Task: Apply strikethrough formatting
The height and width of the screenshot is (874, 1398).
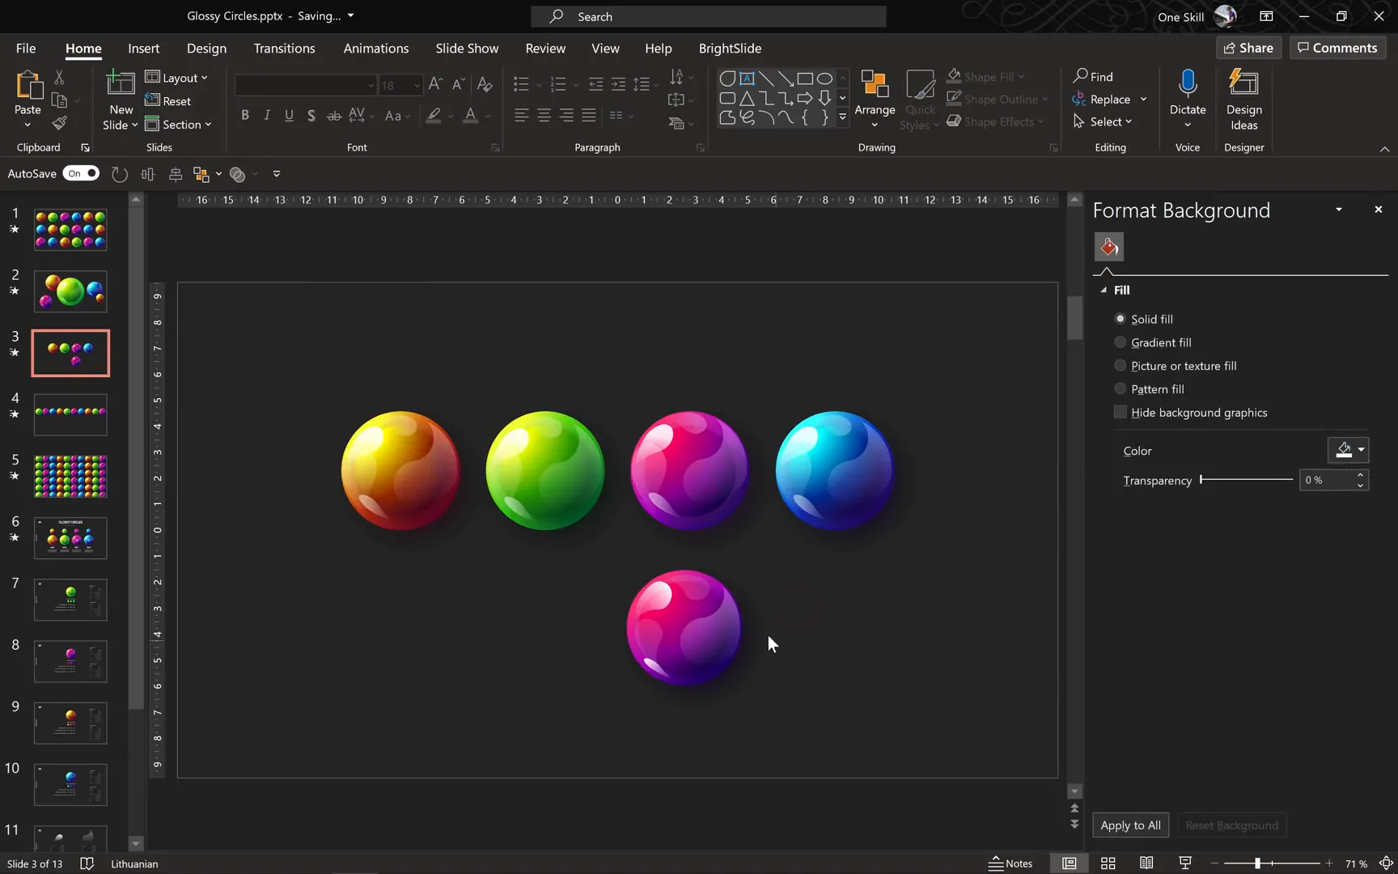Action: 333,115
